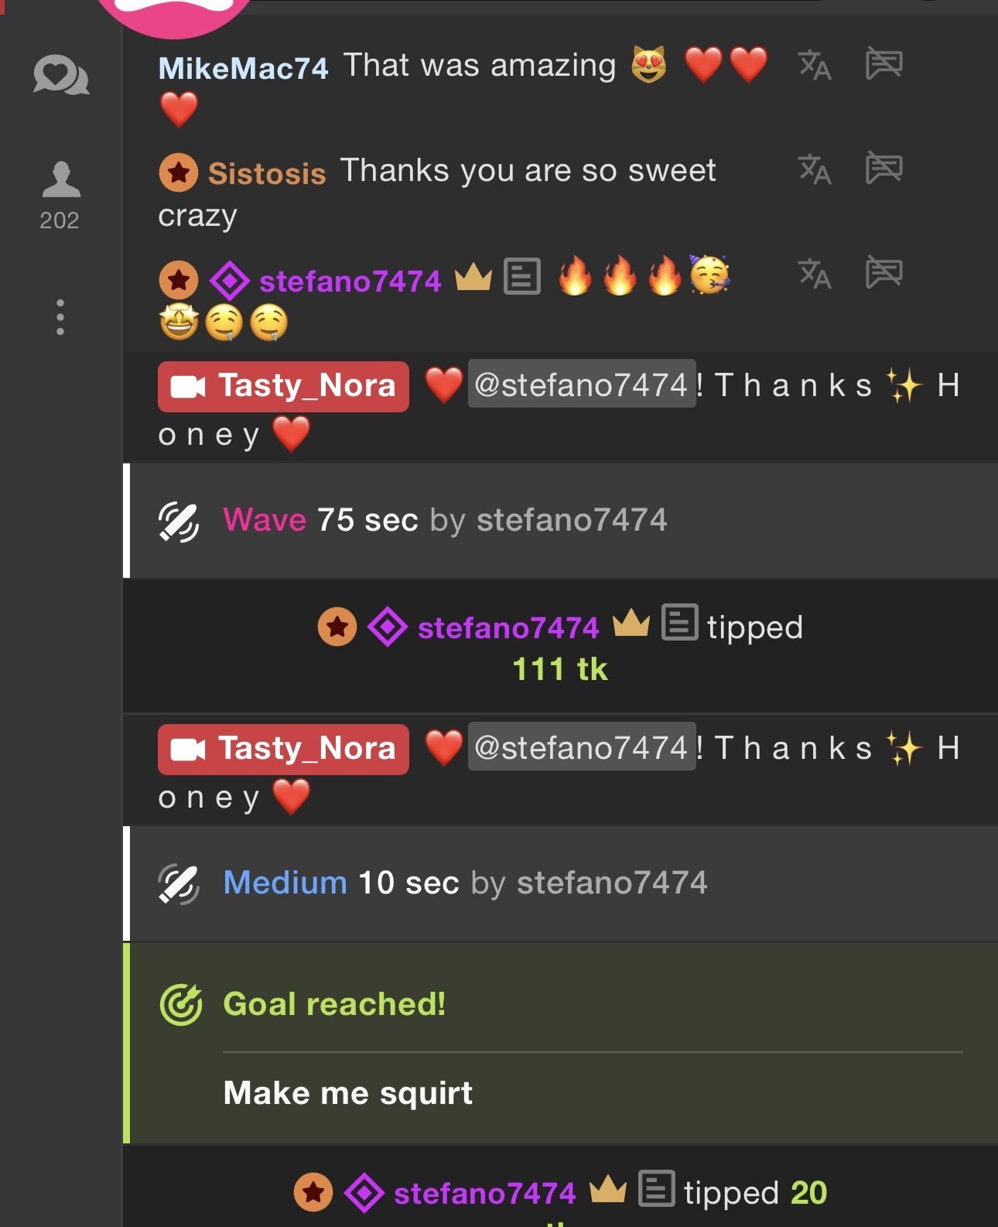Hide the Sistosis chat message
998x1227 pixels.
pyautogui.click(x=884, y=168)
